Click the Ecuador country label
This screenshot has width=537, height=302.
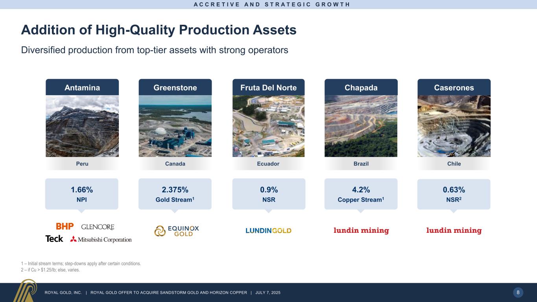coord(268,164)
